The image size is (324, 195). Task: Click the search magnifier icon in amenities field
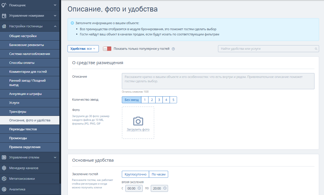(x=316, y=49)
